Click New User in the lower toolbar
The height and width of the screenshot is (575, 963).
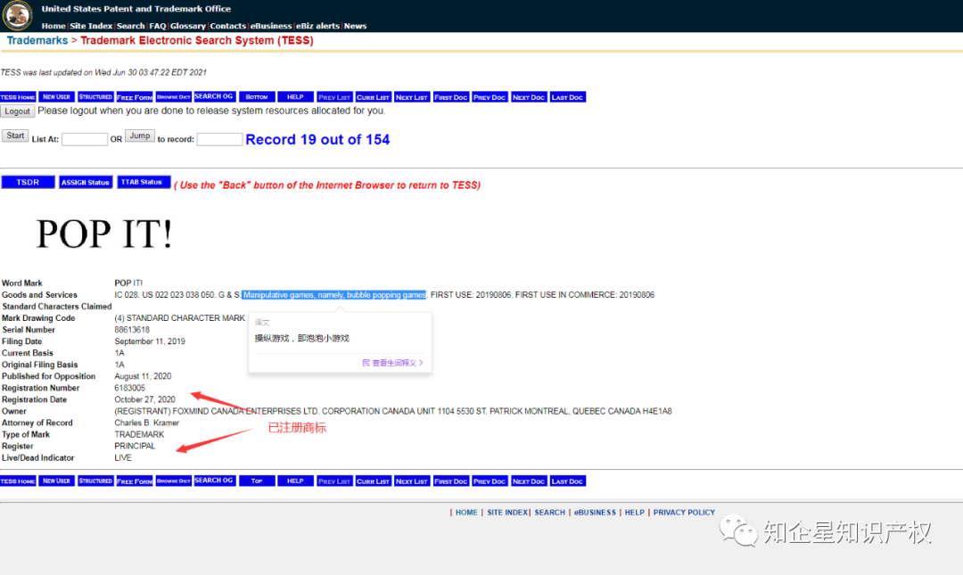tap(56, 481)
